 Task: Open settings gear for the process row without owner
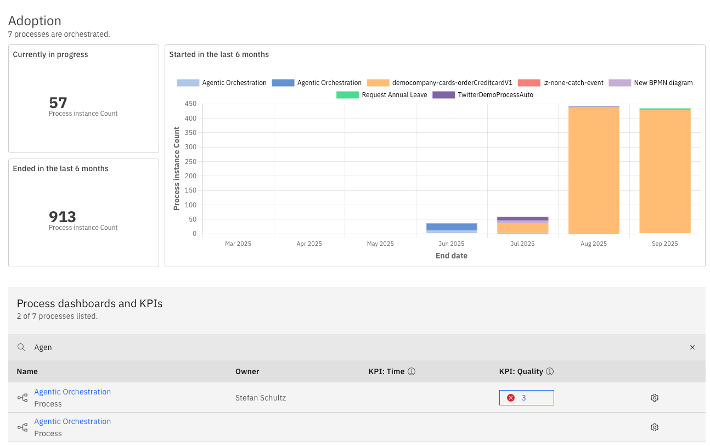click(654, 427)
